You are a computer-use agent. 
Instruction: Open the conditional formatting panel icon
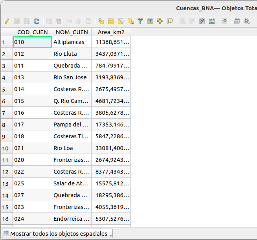pos(224,21)
